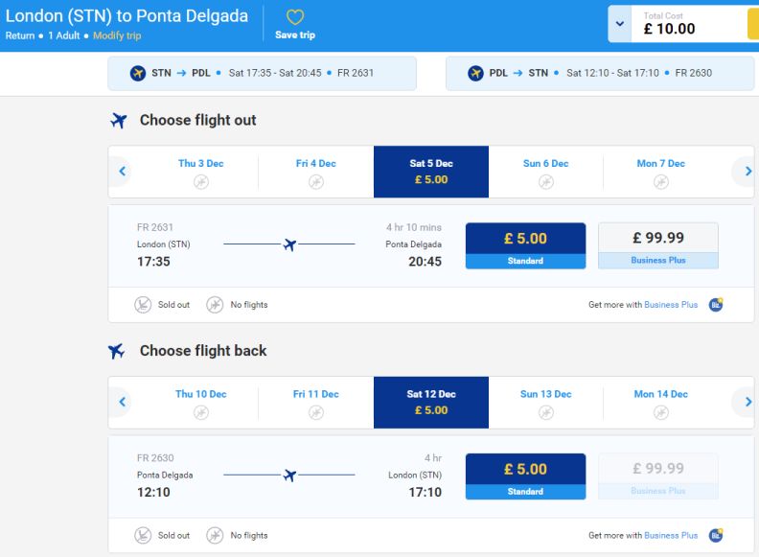Click the STN to PDL flight summary card
Image resolution: width=759 pixels, height=557 pixels.
coord(263,73)
